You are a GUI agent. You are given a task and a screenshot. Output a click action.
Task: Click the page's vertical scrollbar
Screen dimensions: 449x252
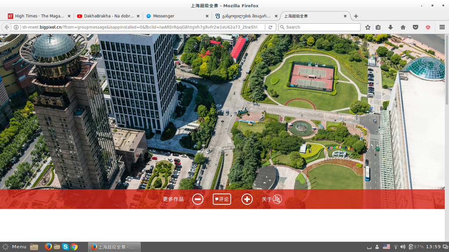pos(446,70)
